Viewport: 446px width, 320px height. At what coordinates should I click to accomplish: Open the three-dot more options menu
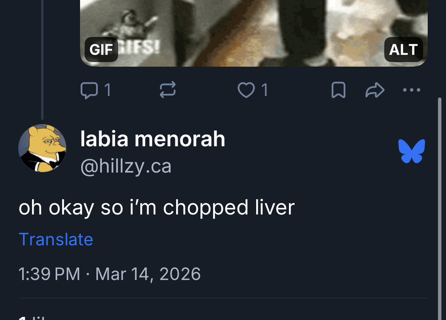coord(411,90)
